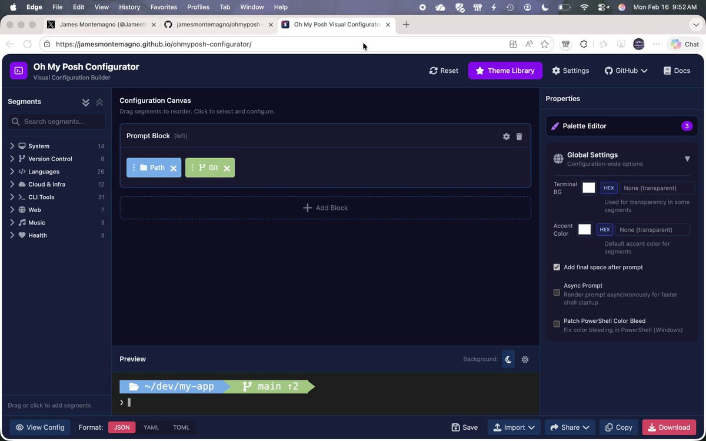The image size is (706, 441).
Task: Expand the Version Control category
Action: 56,159
